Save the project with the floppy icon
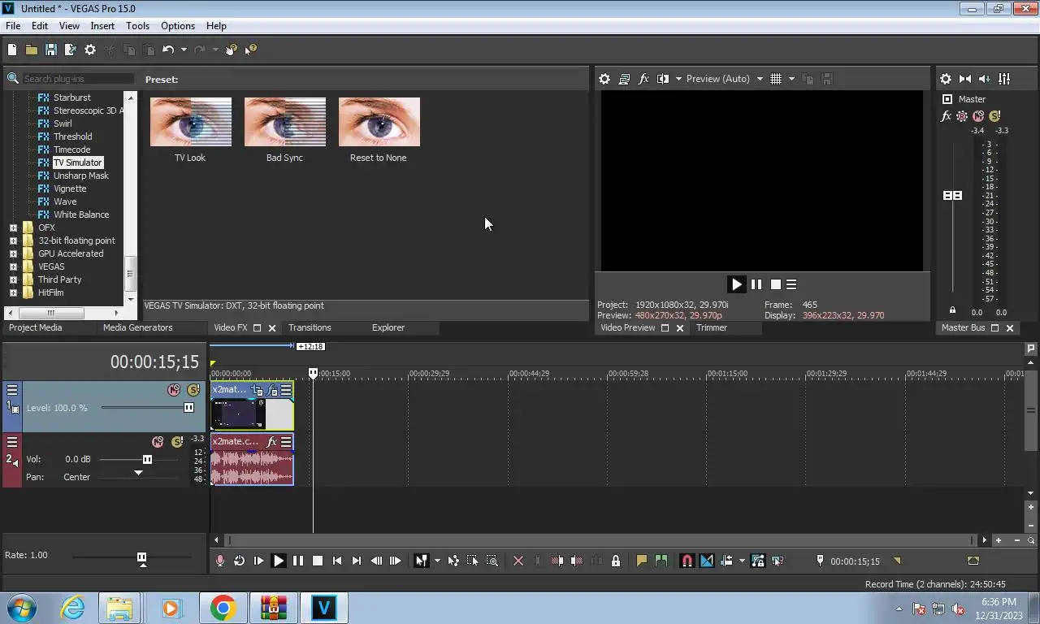 50,50
